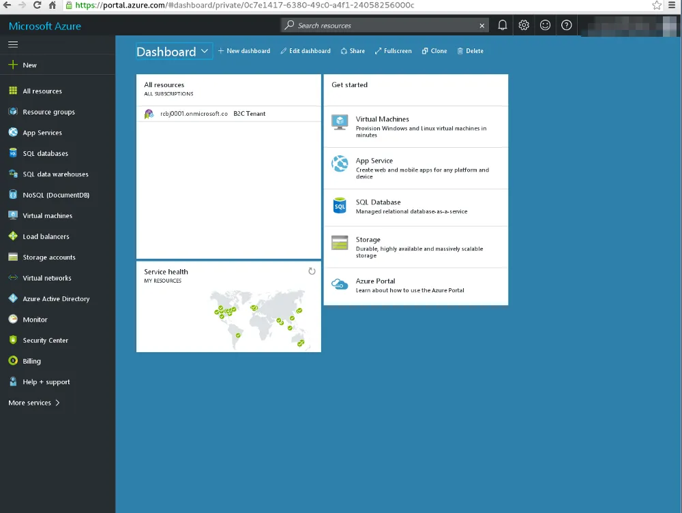Click the New dashboard button
Viewport: 682px width, 513px height.
(x=244, y=51)
